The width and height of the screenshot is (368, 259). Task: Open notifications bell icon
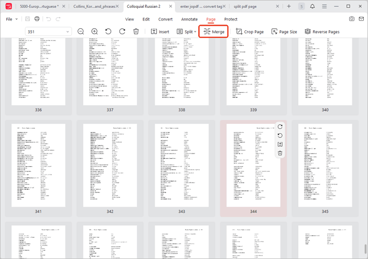coord(312,6)
